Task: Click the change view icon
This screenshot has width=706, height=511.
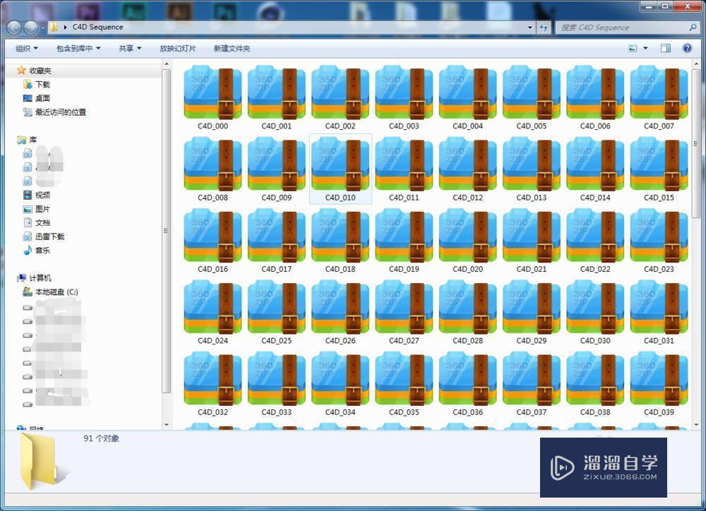Action: 633,48
